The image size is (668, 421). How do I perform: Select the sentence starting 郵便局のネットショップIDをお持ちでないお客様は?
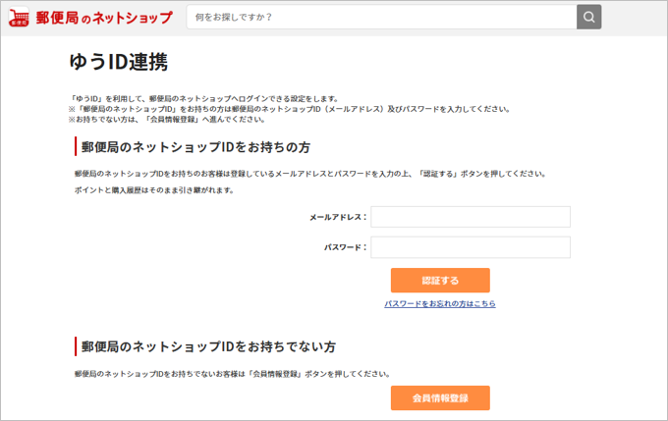coord(233,374)
